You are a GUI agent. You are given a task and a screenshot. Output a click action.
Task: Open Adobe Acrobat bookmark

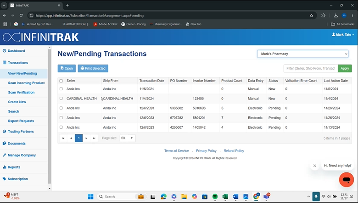[x=105, y=24]
